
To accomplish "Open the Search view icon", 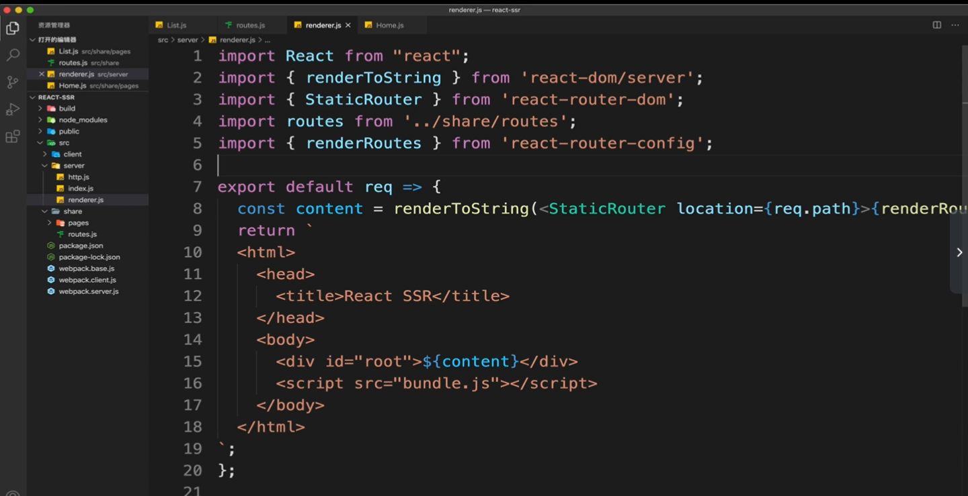I will (x=13, y=55).
